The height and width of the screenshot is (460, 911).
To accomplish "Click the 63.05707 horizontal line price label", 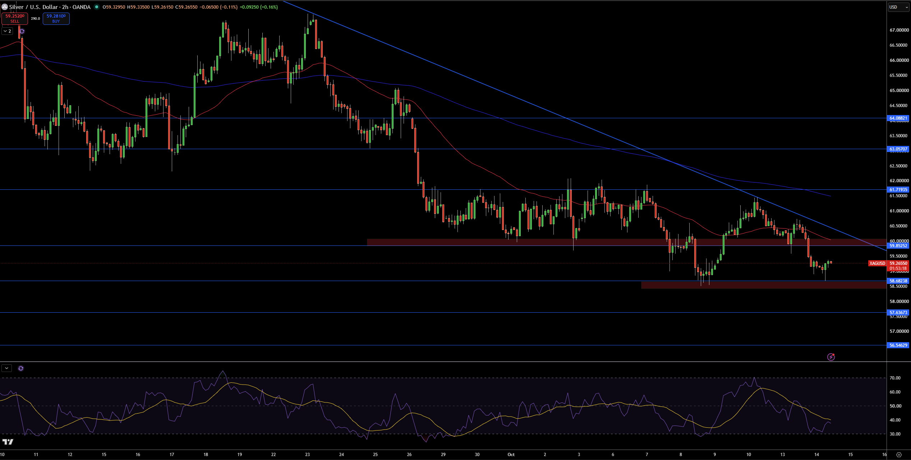I will pos(898,149).
